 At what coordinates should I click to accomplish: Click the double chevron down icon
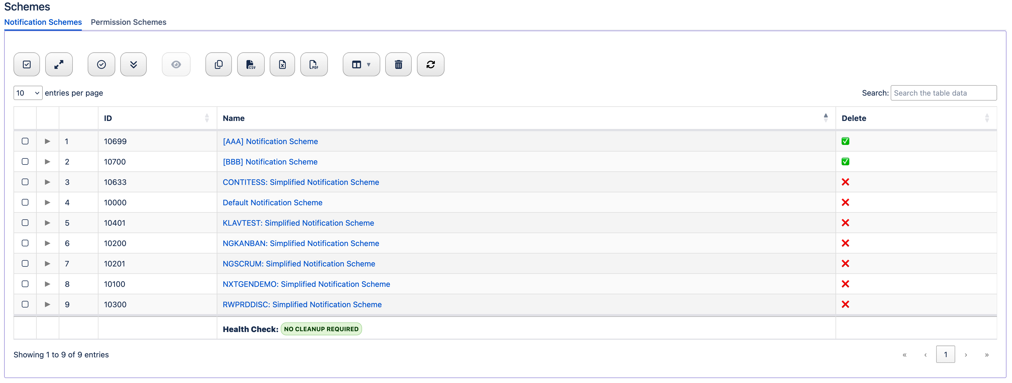click(133, 64)
